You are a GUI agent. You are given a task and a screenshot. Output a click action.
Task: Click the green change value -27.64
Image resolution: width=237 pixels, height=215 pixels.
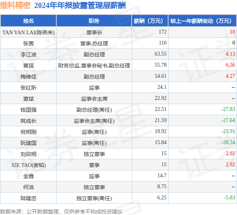pyautogui.click(x=228, y=120)
